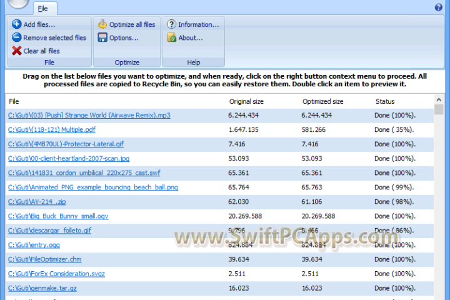Click the About icon

[172, 37]
